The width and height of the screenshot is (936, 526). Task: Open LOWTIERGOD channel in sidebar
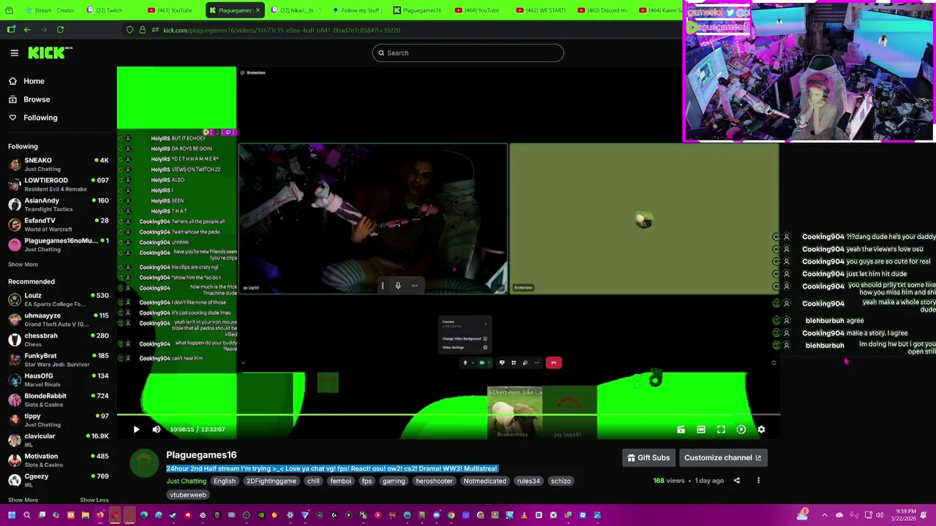(58, 184)
